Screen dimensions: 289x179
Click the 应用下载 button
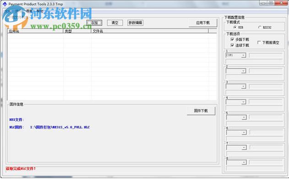203,22
